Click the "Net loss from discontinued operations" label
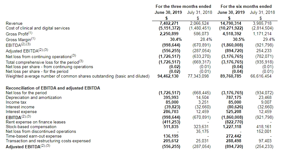The width and height of the screenshot is (282, 152). (x=41, y=131)
